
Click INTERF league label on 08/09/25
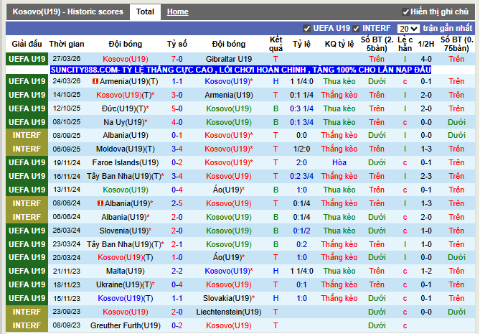[27, 135]
